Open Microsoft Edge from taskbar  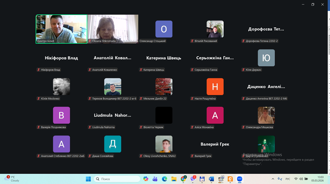(164, 179)
